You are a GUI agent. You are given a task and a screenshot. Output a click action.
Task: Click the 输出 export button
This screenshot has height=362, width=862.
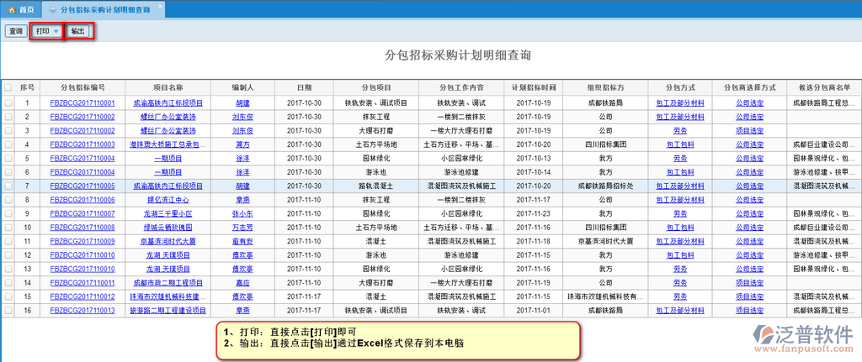[x=77, y=31]
